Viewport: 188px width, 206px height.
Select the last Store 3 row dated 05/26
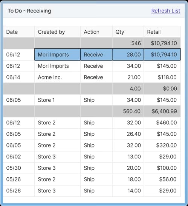tap(92, 191)
